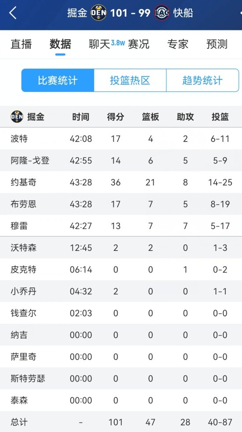Open player 小乔丹 row

(x=121, y=291)
